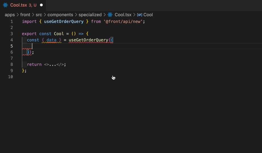Click the '<>...</>' fragment on line 8

point(54,65)
